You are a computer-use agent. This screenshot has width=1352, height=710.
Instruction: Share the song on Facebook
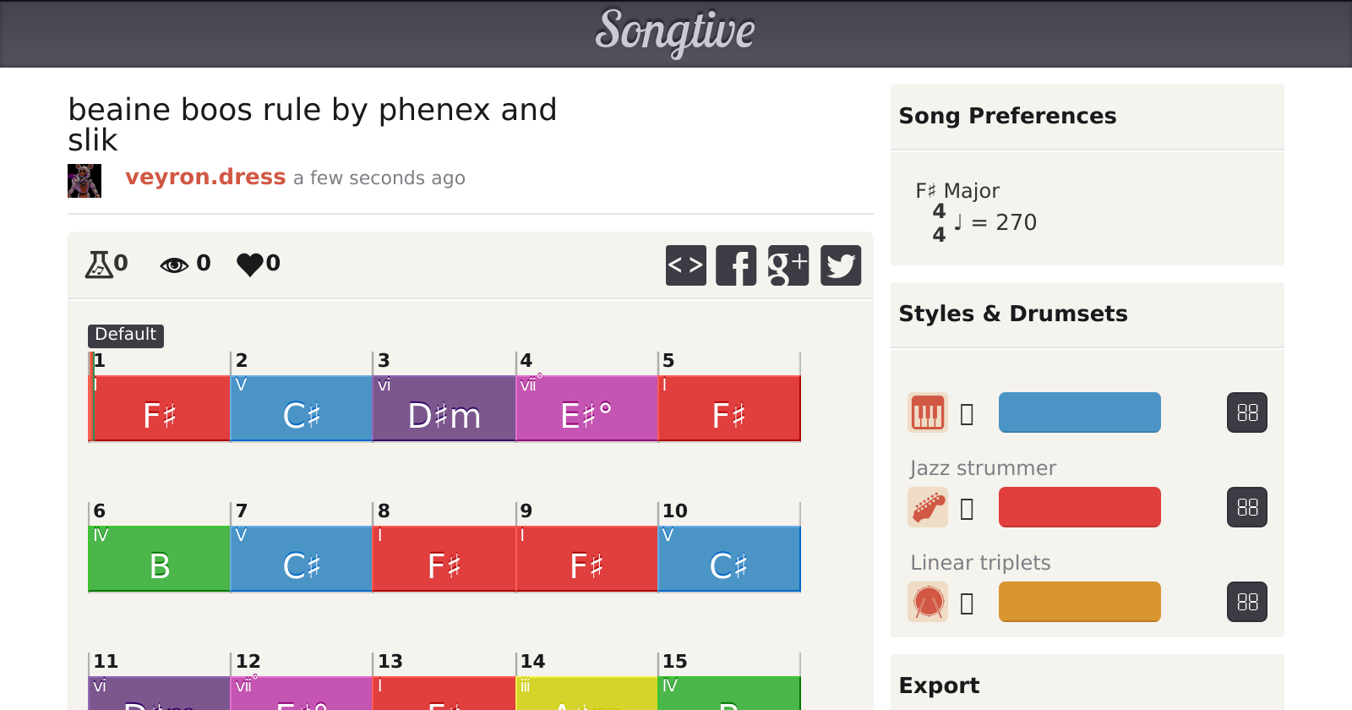point(736,265)
